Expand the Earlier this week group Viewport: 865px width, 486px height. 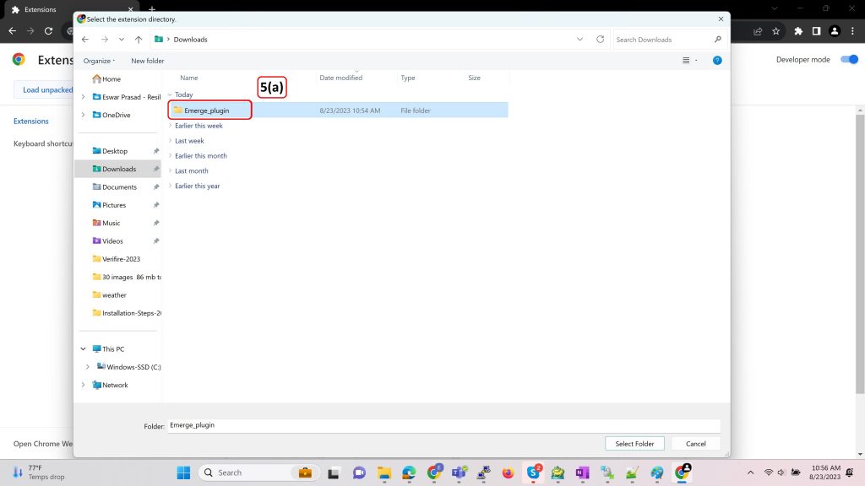[170, 126]
